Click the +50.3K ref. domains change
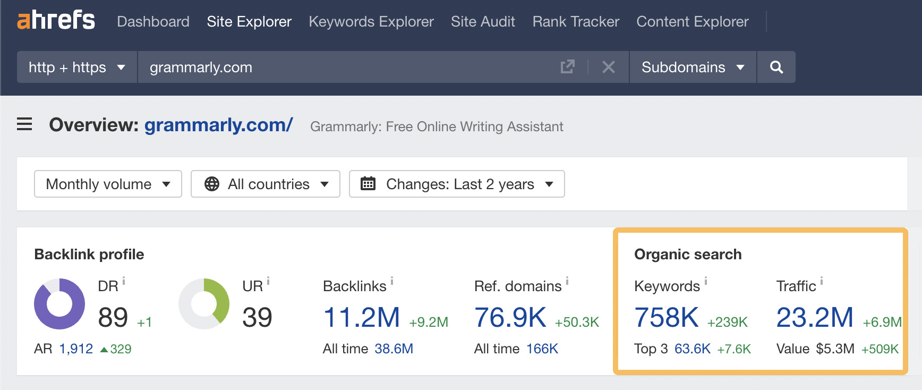922x390 pixels. click(577, 322)
